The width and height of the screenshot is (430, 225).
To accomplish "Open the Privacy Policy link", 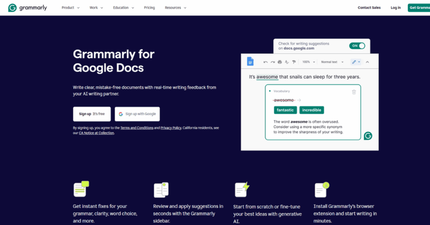I will [x=170, y=128].
